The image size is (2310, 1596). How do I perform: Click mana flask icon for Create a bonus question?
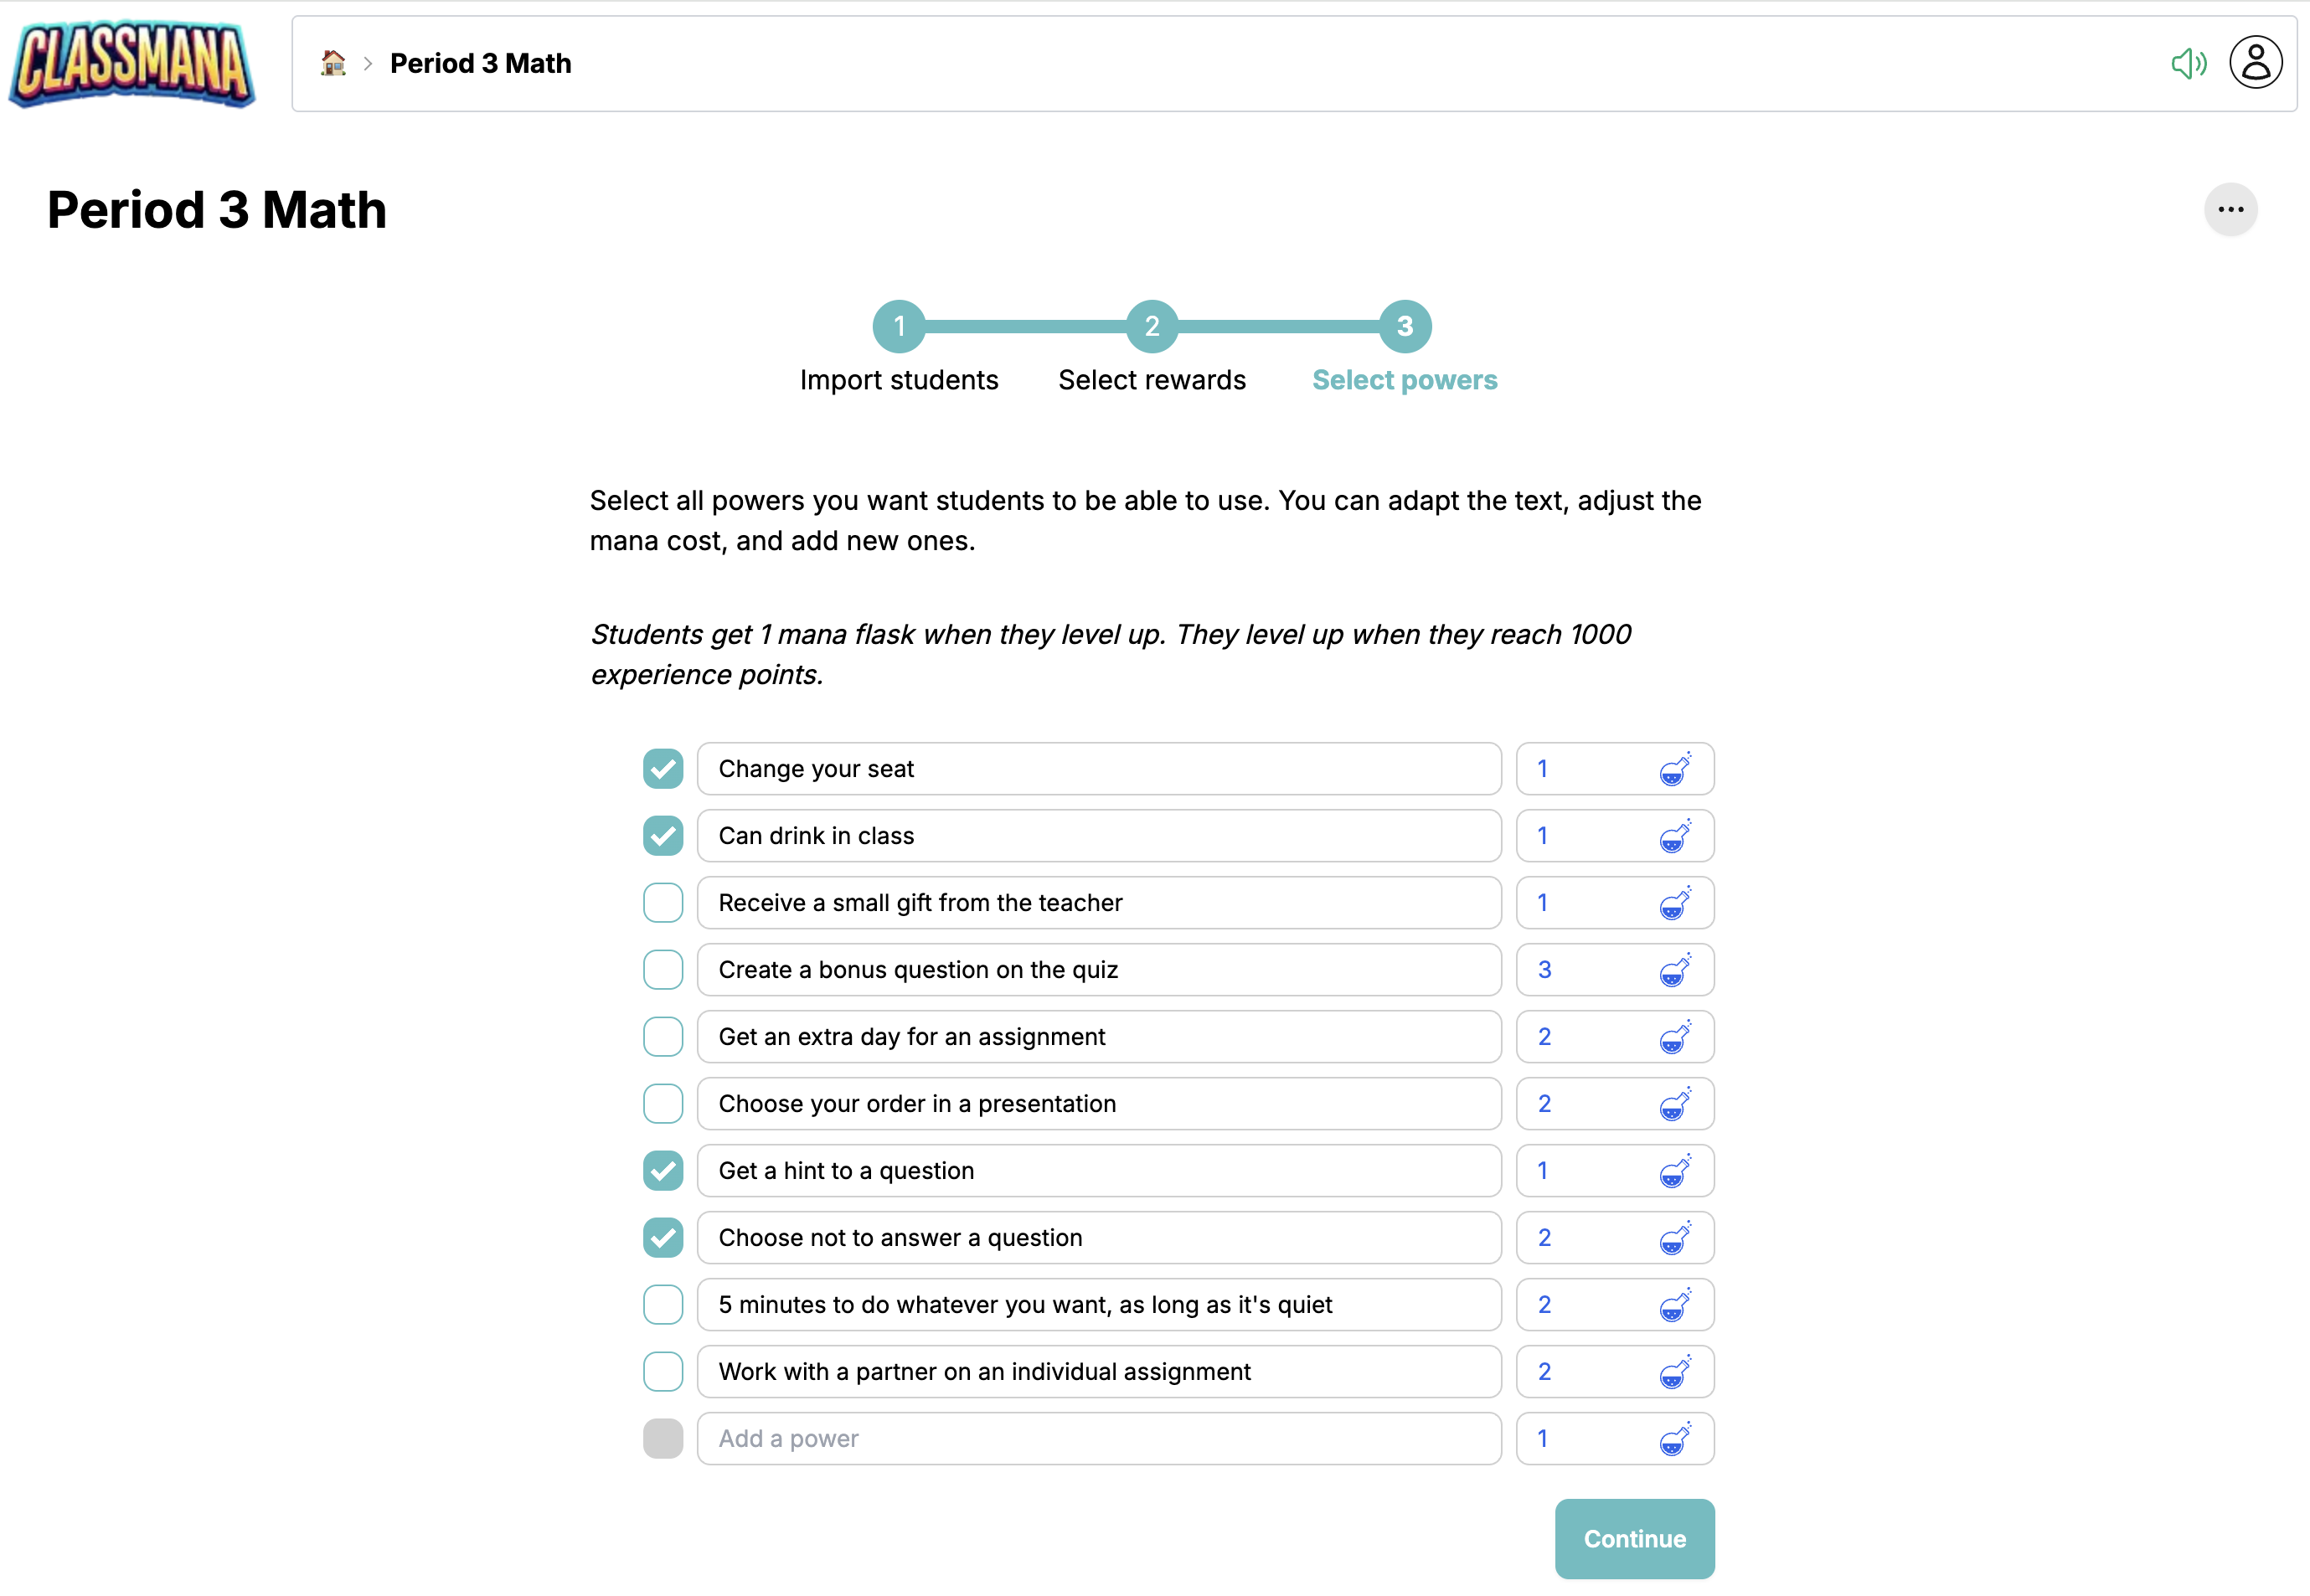pyautogui.click(x=1675, y=970)
